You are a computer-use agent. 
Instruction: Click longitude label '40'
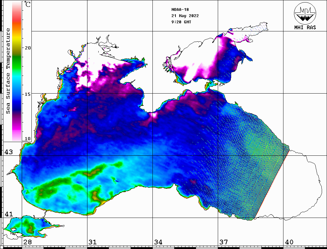(x=289, y=242)
